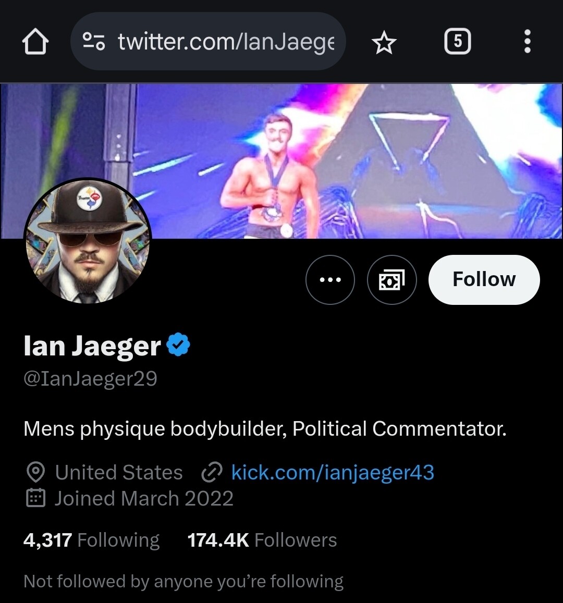
Task: Tap Not followed by anyone you're following
Action: (183, 582)
